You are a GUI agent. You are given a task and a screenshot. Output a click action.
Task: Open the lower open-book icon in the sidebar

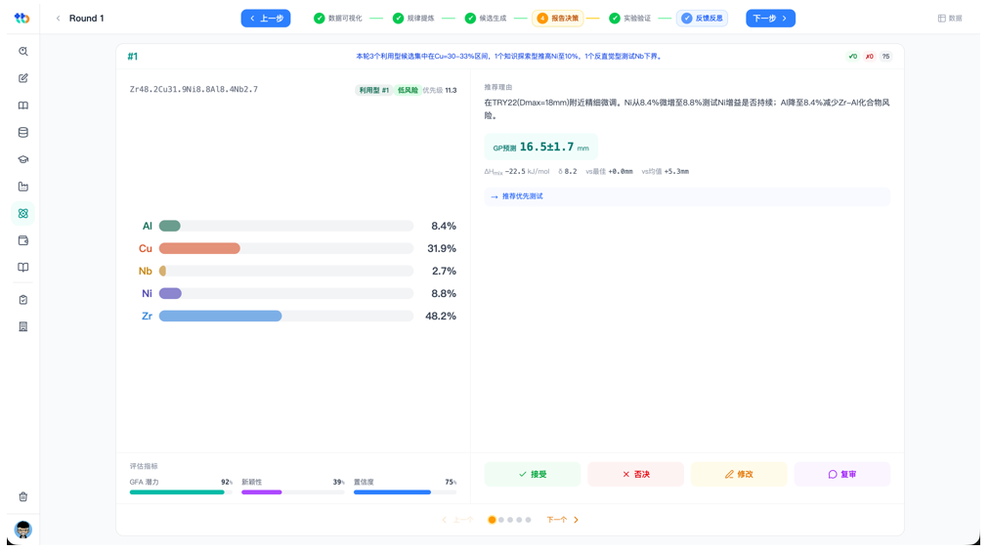(x=23, y=267)
